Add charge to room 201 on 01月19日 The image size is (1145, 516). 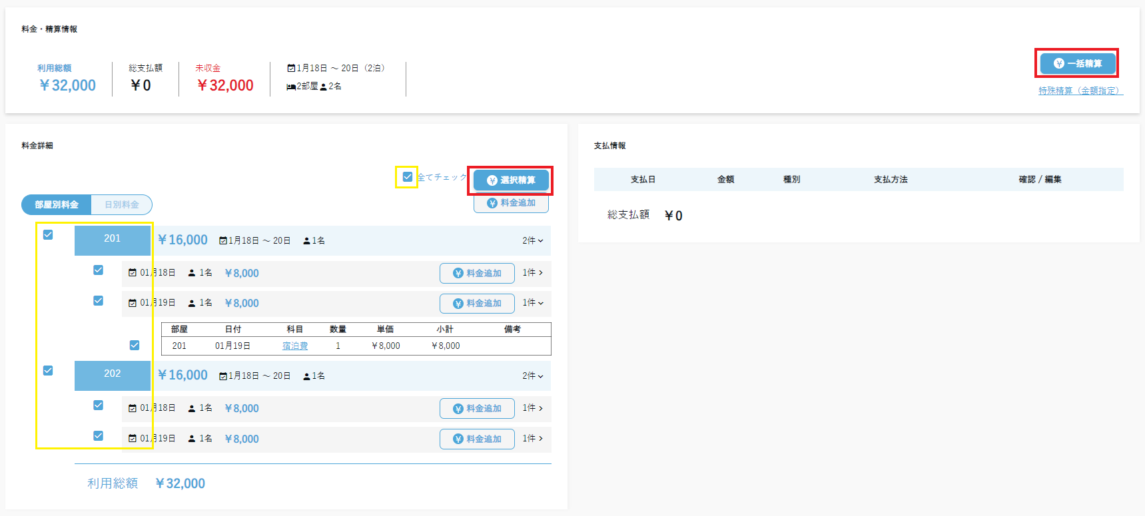pos(477,304)
